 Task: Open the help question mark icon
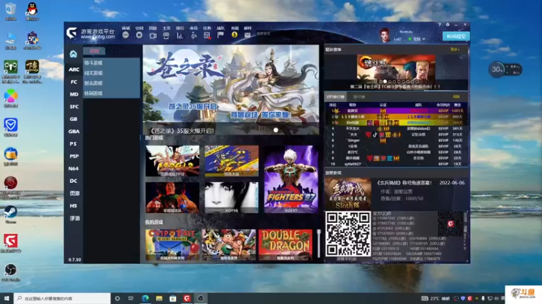click(x=439, y=25)
